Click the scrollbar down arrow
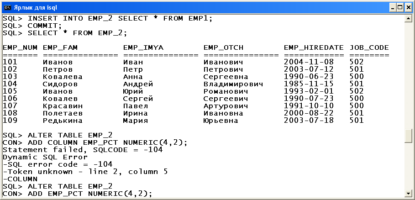 [x=409, y=193]
